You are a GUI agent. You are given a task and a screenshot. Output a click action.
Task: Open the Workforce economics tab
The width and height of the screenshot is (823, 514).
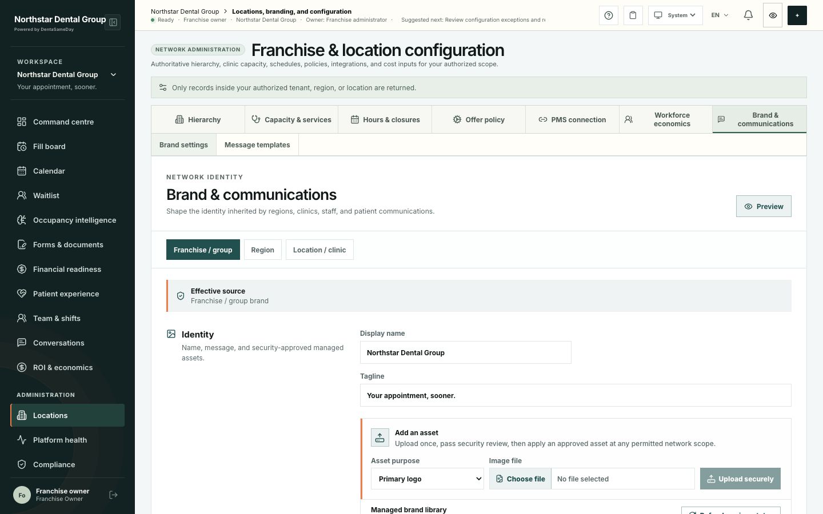coord(666,119)
